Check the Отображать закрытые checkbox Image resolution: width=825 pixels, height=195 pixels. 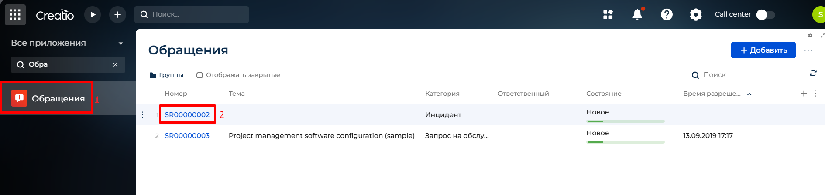tap(199, 75)
